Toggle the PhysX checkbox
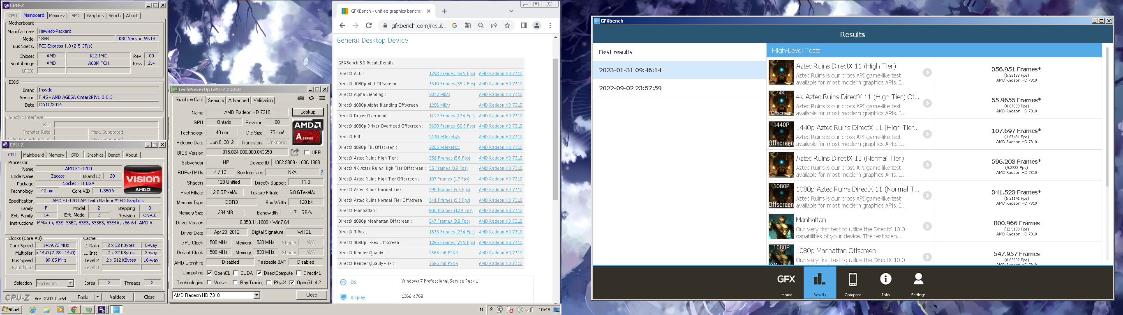The image size is (1123, 315). [x=269, y=283]
